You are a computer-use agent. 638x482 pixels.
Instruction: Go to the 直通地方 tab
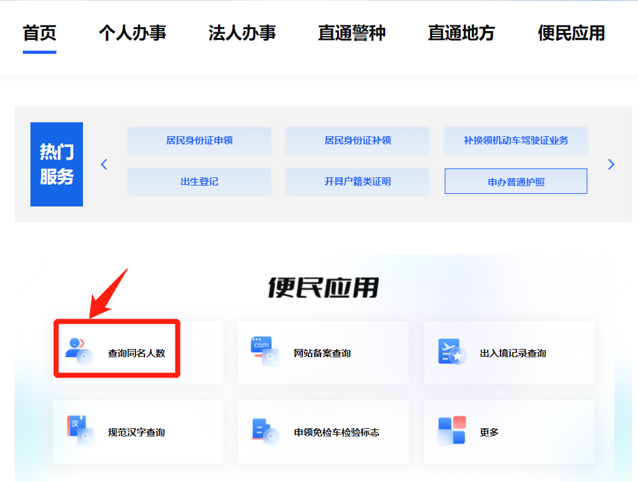point(461,33)
